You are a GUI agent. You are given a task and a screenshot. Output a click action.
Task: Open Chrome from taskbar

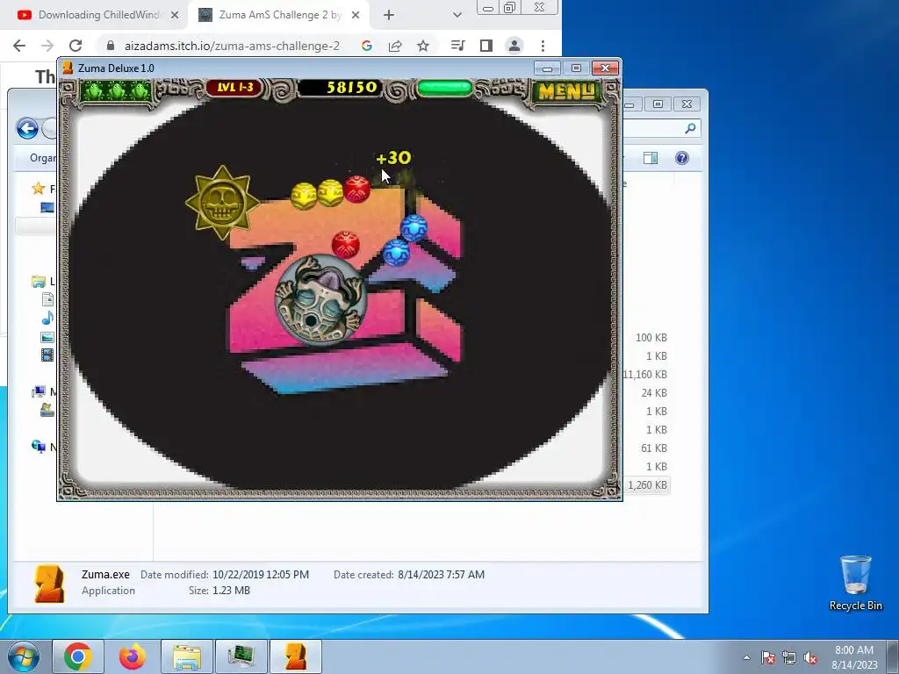tap(78, 656)
